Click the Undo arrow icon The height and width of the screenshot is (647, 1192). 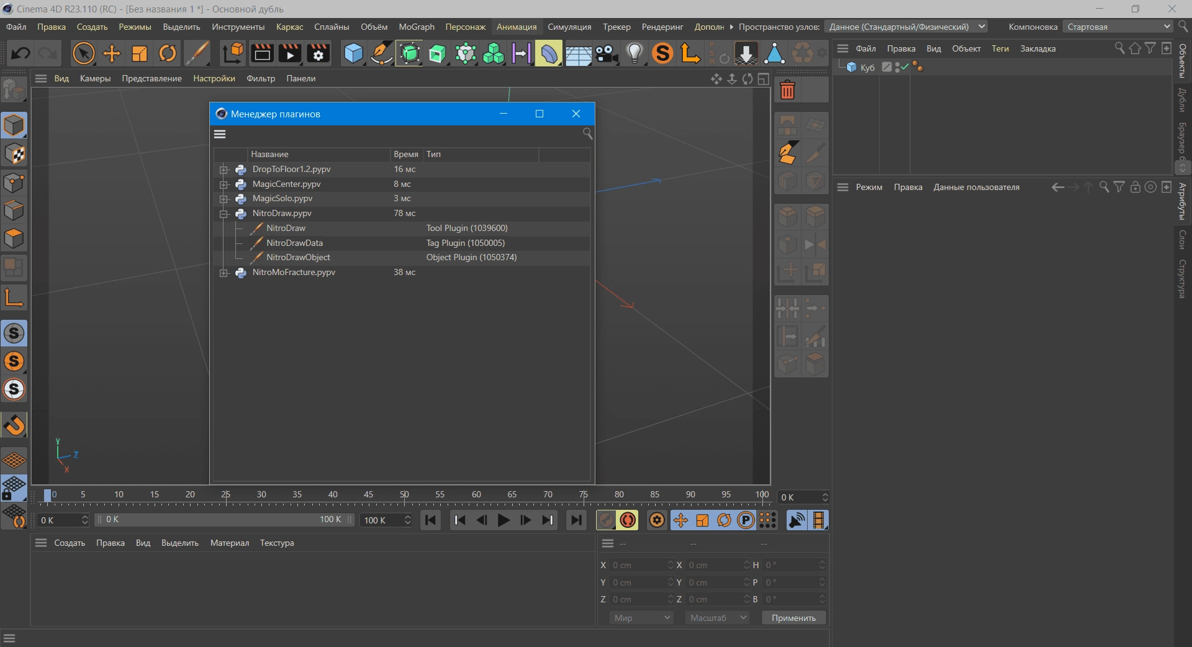click(20, 53)
